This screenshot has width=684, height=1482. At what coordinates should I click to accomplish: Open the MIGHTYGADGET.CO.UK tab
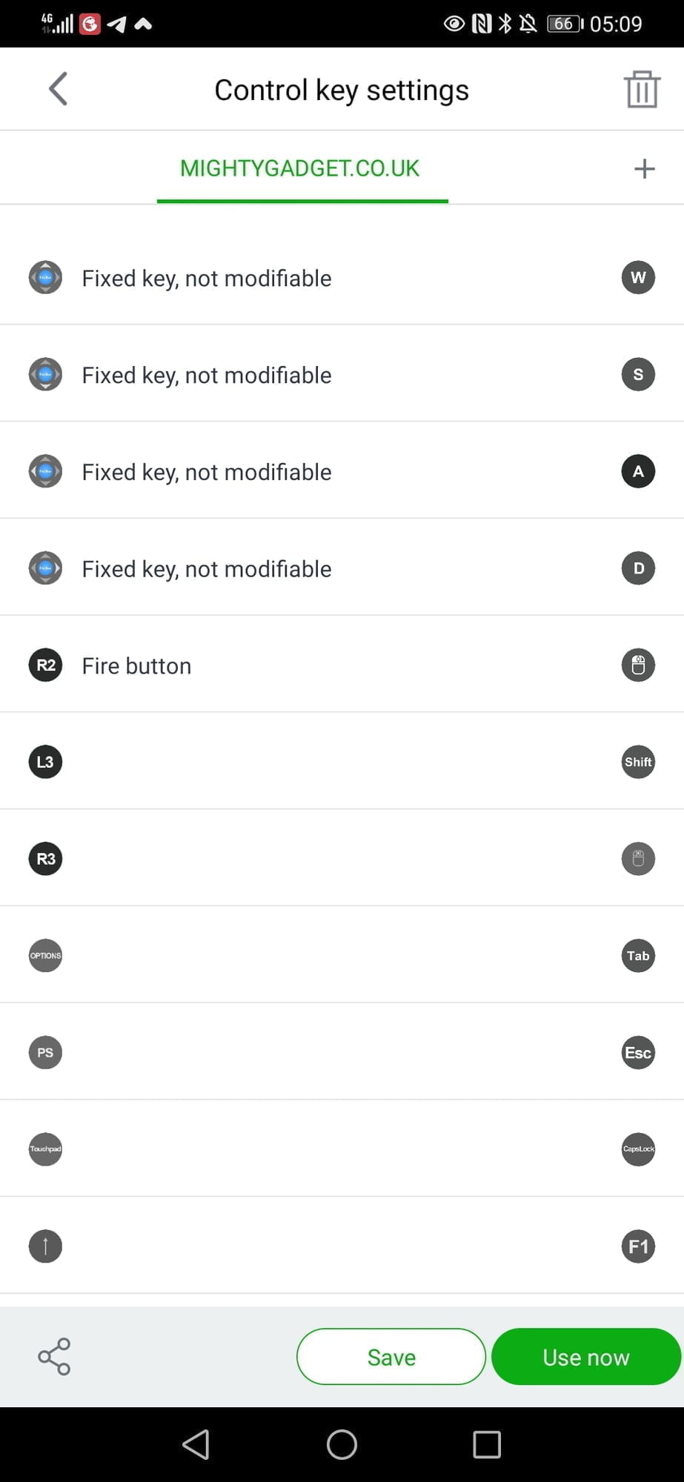point(300,169)
